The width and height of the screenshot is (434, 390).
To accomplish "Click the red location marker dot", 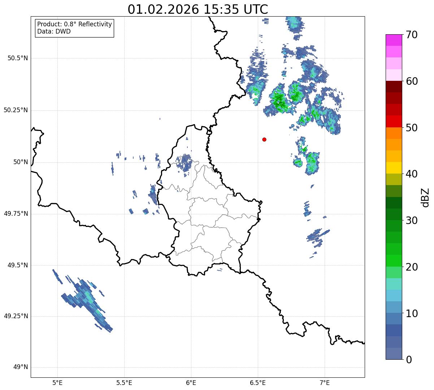I will coord(264,139).
